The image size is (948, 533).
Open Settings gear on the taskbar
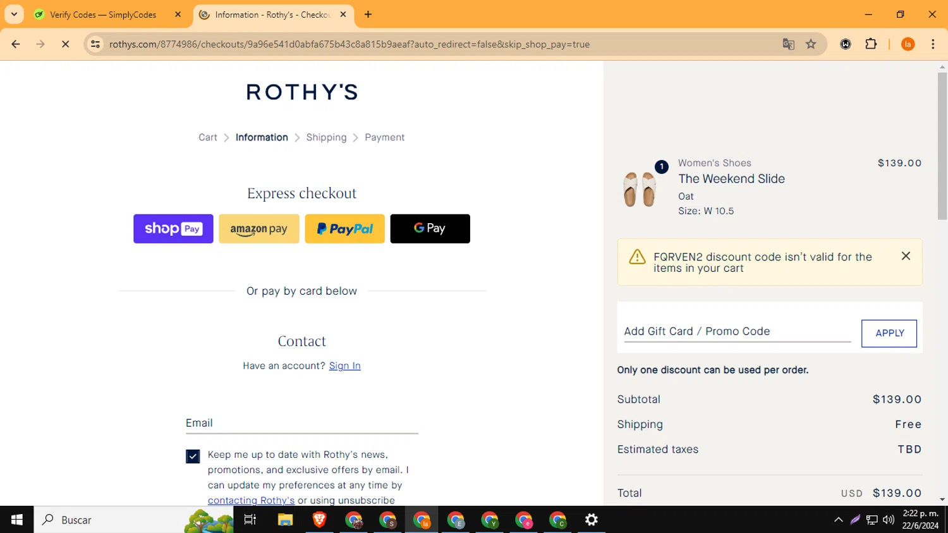[592, 520]
